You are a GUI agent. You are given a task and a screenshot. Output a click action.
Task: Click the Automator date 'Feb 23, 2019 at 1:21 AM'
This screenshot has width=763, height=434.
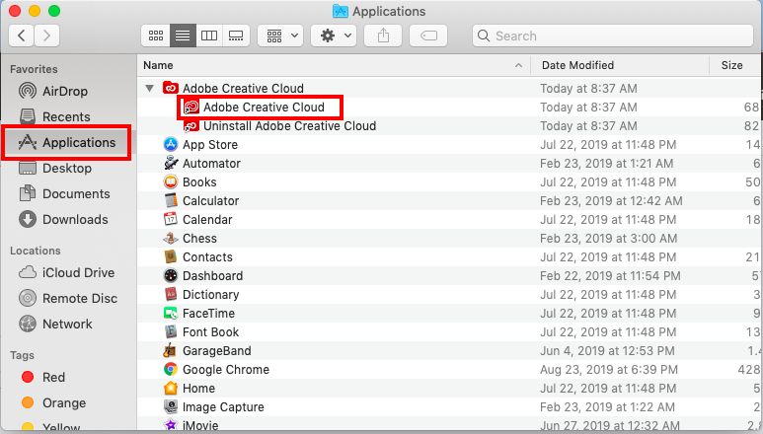pos(606,164)
